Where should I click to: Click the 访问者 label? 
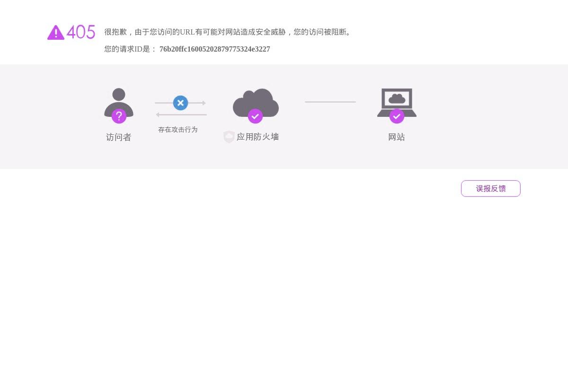[119, 137]
